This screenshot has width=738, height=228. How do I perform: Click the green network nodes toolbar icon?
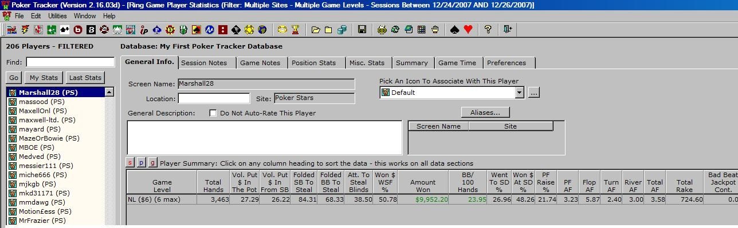click(52, 30)
